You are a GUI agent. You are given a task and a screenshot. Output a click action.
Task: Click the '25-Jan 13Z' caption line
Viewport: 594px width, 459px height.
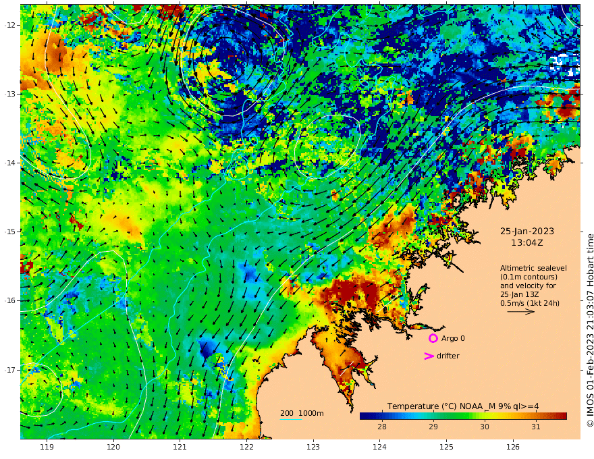[x=520, y=294]
